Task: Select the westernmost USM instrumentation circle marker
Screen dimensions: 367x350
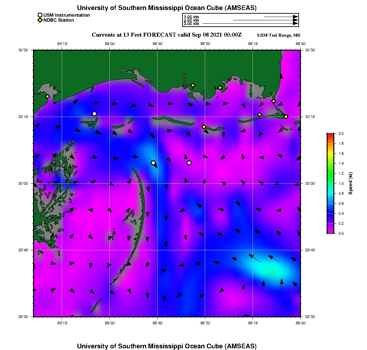Action: pos(94,114)
